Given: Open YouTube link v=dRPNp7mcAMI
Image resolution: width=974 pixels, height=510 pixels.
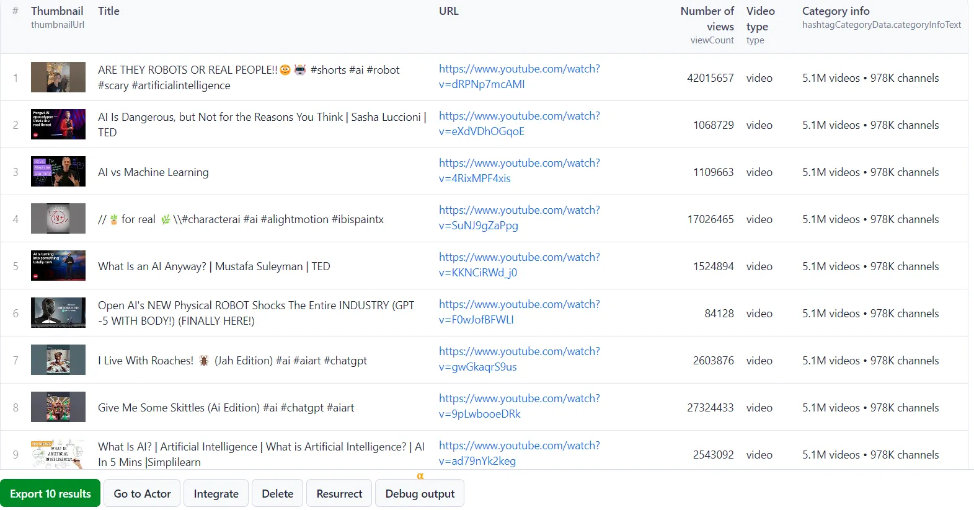Looking at the screenshot, I should pyautogui.click(x=520, y=77).
